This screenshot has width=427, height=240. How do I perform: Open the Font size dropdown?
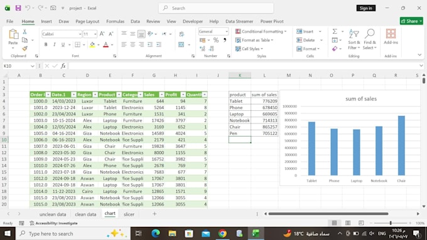[x=95, y=34]
